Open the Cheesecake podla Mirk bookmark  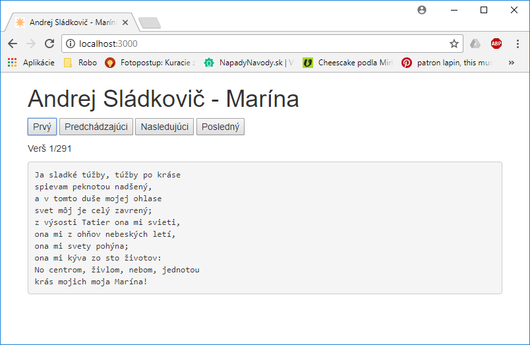pyautogui.click(x=348, y=63)
